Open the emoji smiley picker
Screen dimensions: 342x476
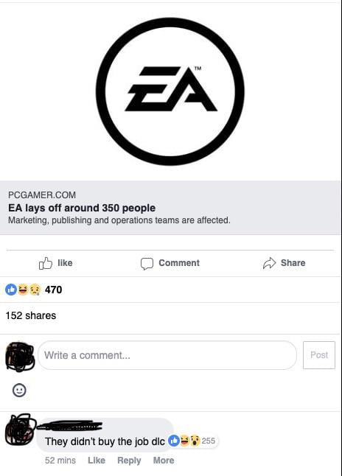[x=19, y=390]
